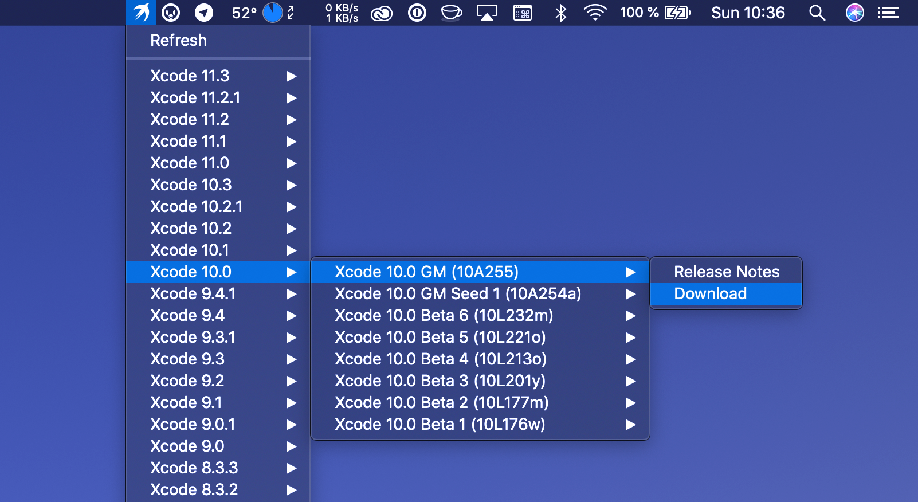Image resolution: width=918 pixels, height=502 pixels.
Task: Select Xcode 10.0 Beta 1 (10L176w)
Action: coord(480,425)
